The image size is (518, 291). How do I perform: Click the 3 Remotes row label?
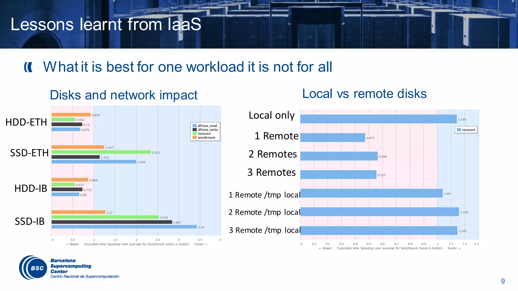click(x=271, y=173)
